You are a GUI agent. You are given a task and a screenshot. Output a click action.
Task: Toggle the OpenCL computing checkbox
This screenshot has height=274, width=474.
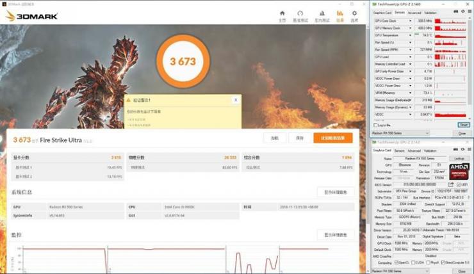(396, 262)
